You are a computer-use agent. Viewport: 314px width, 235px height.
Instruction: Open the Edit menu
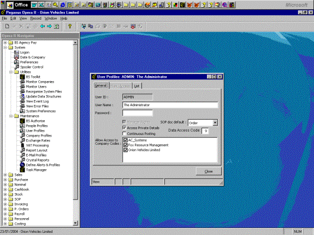point(13,18)
